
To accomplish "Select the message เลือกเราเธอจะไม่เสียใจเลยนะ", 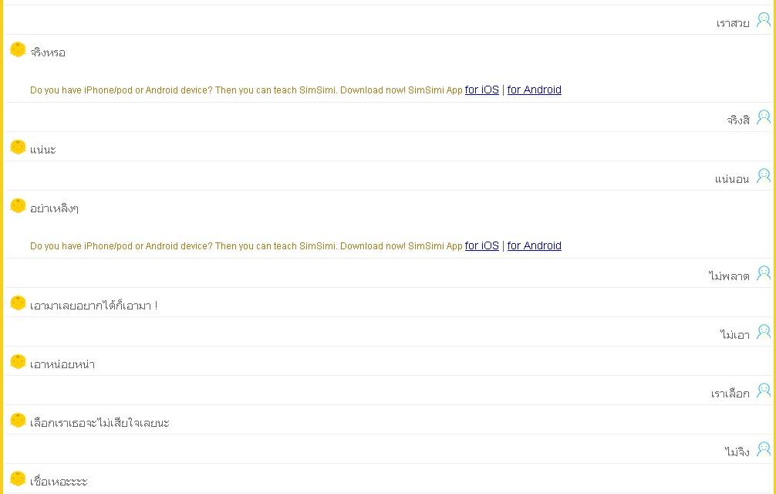I will 100,423.
